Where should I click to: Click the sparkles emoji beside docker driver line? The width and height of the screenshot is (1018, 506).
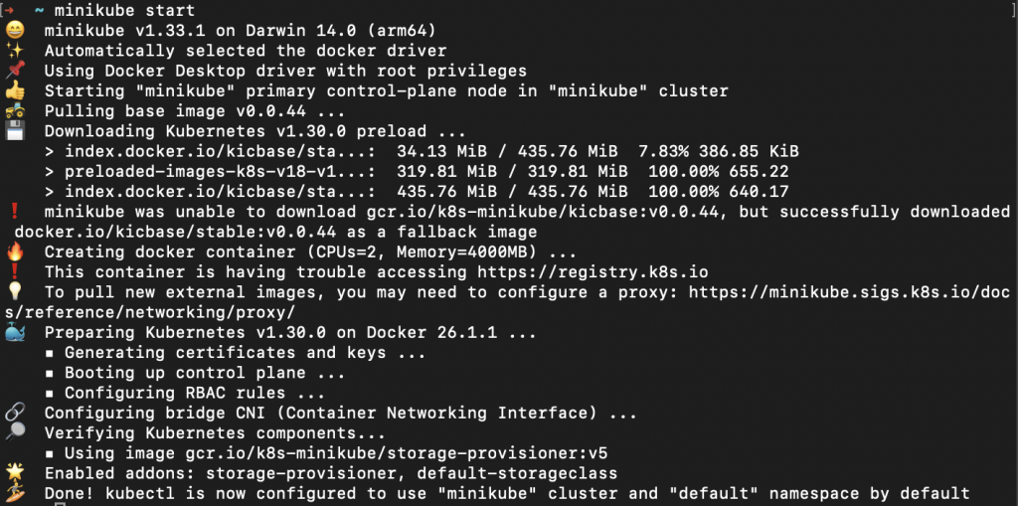pos(14,51)
